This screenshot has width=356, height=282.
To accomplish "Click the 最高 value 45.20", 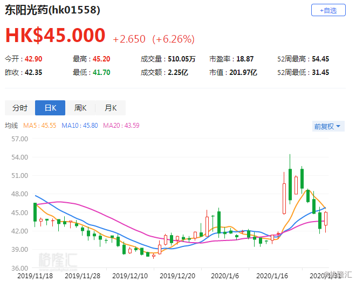I will pyautogui.click(x=101, y=59).
